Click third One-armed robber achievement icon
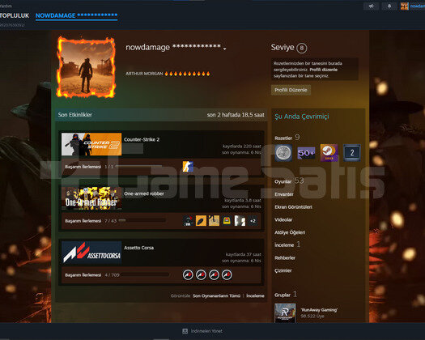The width and height of the screenshot is (425, 340). (x=214, y=221)
